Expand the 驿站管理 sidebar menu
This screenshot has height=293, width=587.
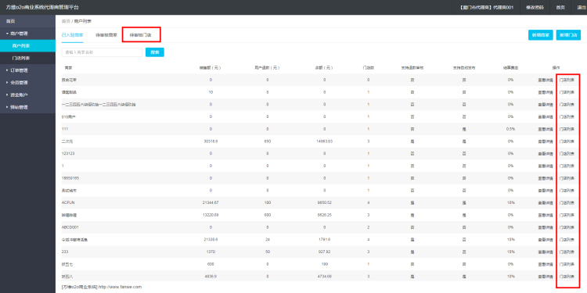tap(27, 107)
